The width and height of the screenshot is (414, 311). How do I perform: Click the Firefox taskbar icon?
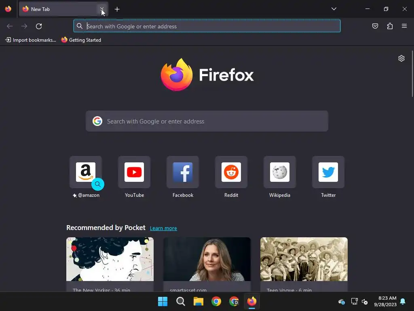(251, 301)
